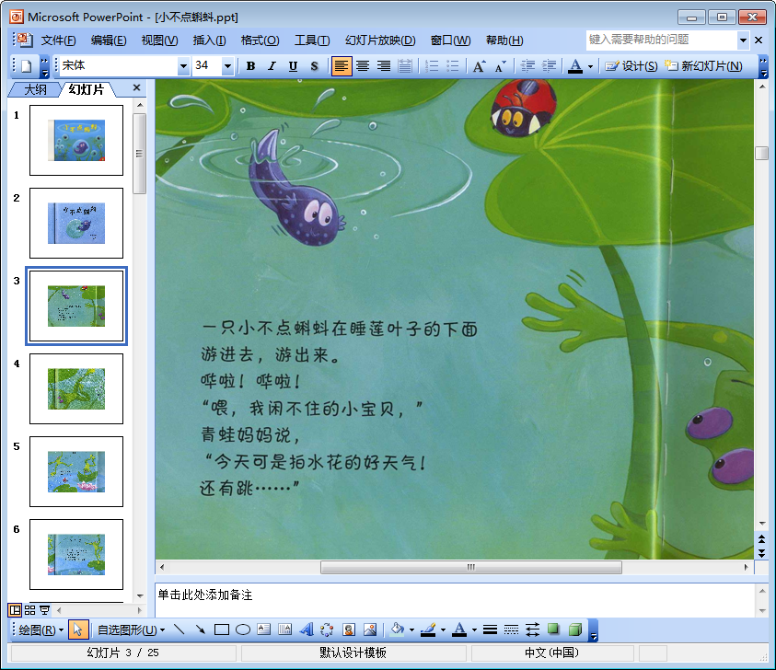The width and height of the screenshot is (776, 670).
Task: Expand the help question dropdown
Action: pyautogui.click(x=743, y=40)
